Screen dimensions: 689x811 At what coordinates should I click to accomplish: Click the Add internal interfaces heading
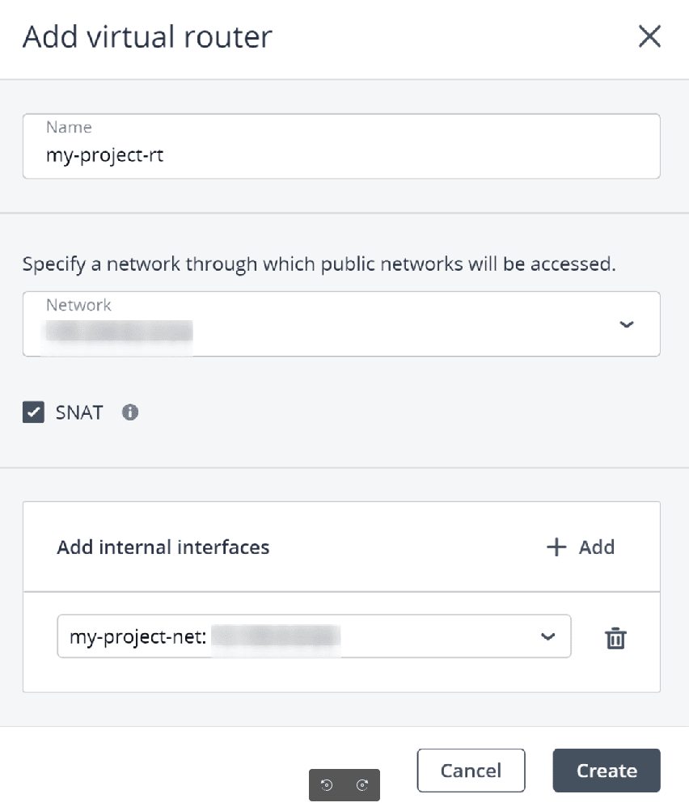click(x=163, y=547)
